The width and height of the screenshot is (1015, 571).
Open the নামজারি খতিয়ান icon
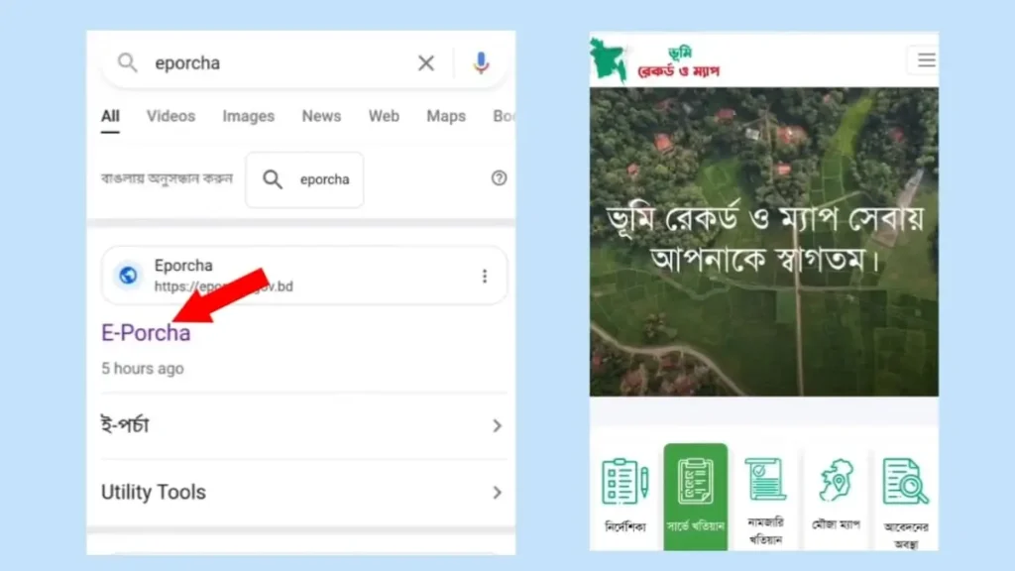765,493
